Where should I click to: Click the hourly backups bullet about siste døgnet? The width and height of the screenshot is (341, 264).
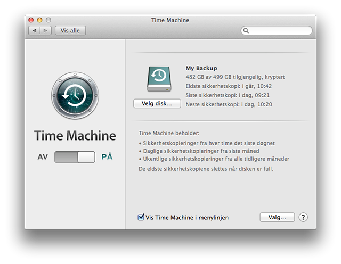pos(207,143)
